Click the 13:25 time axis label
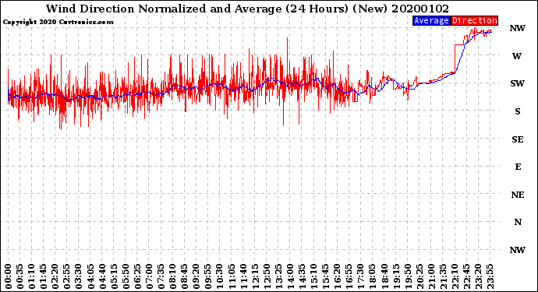The height and width of the screenshot is (292, 538). 278,276
